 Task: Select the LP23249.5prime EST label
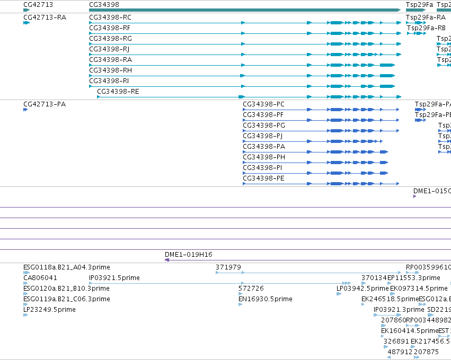point(49,310)
